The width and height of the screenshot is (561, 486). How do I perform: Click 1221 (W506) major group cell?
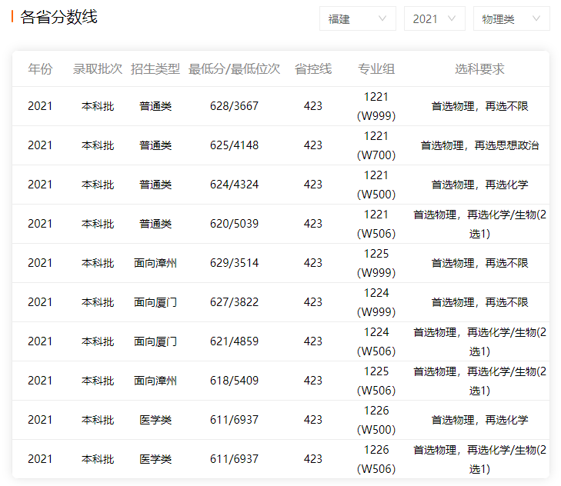pos(376,224)
